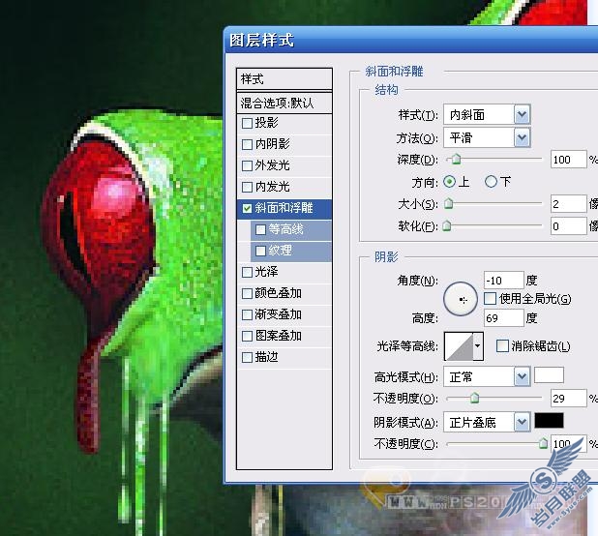Enable the 内阴影 checkbox
The image size is (598, 536).
pyautogui.click(x=247, y=144)
